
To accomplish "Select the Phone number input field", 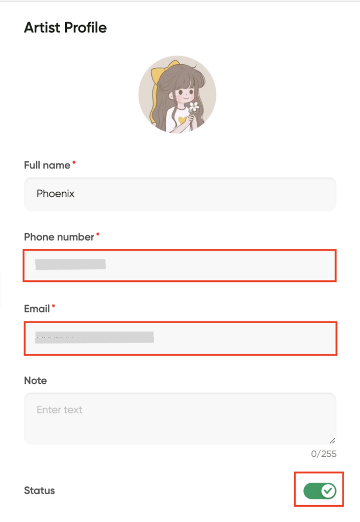I will coord(180,265).
